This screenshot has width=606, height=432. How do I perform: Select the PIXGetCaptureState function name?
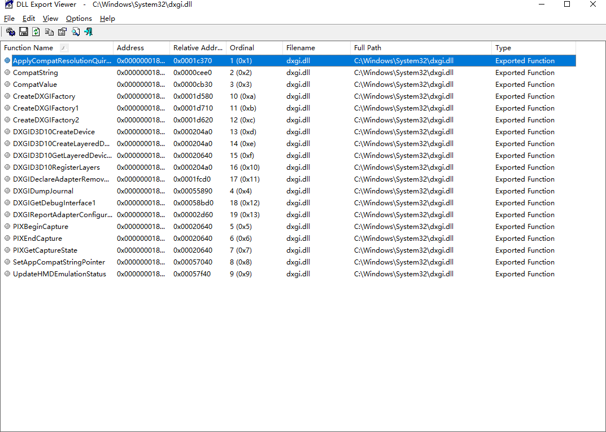click(x=45, y=250)
